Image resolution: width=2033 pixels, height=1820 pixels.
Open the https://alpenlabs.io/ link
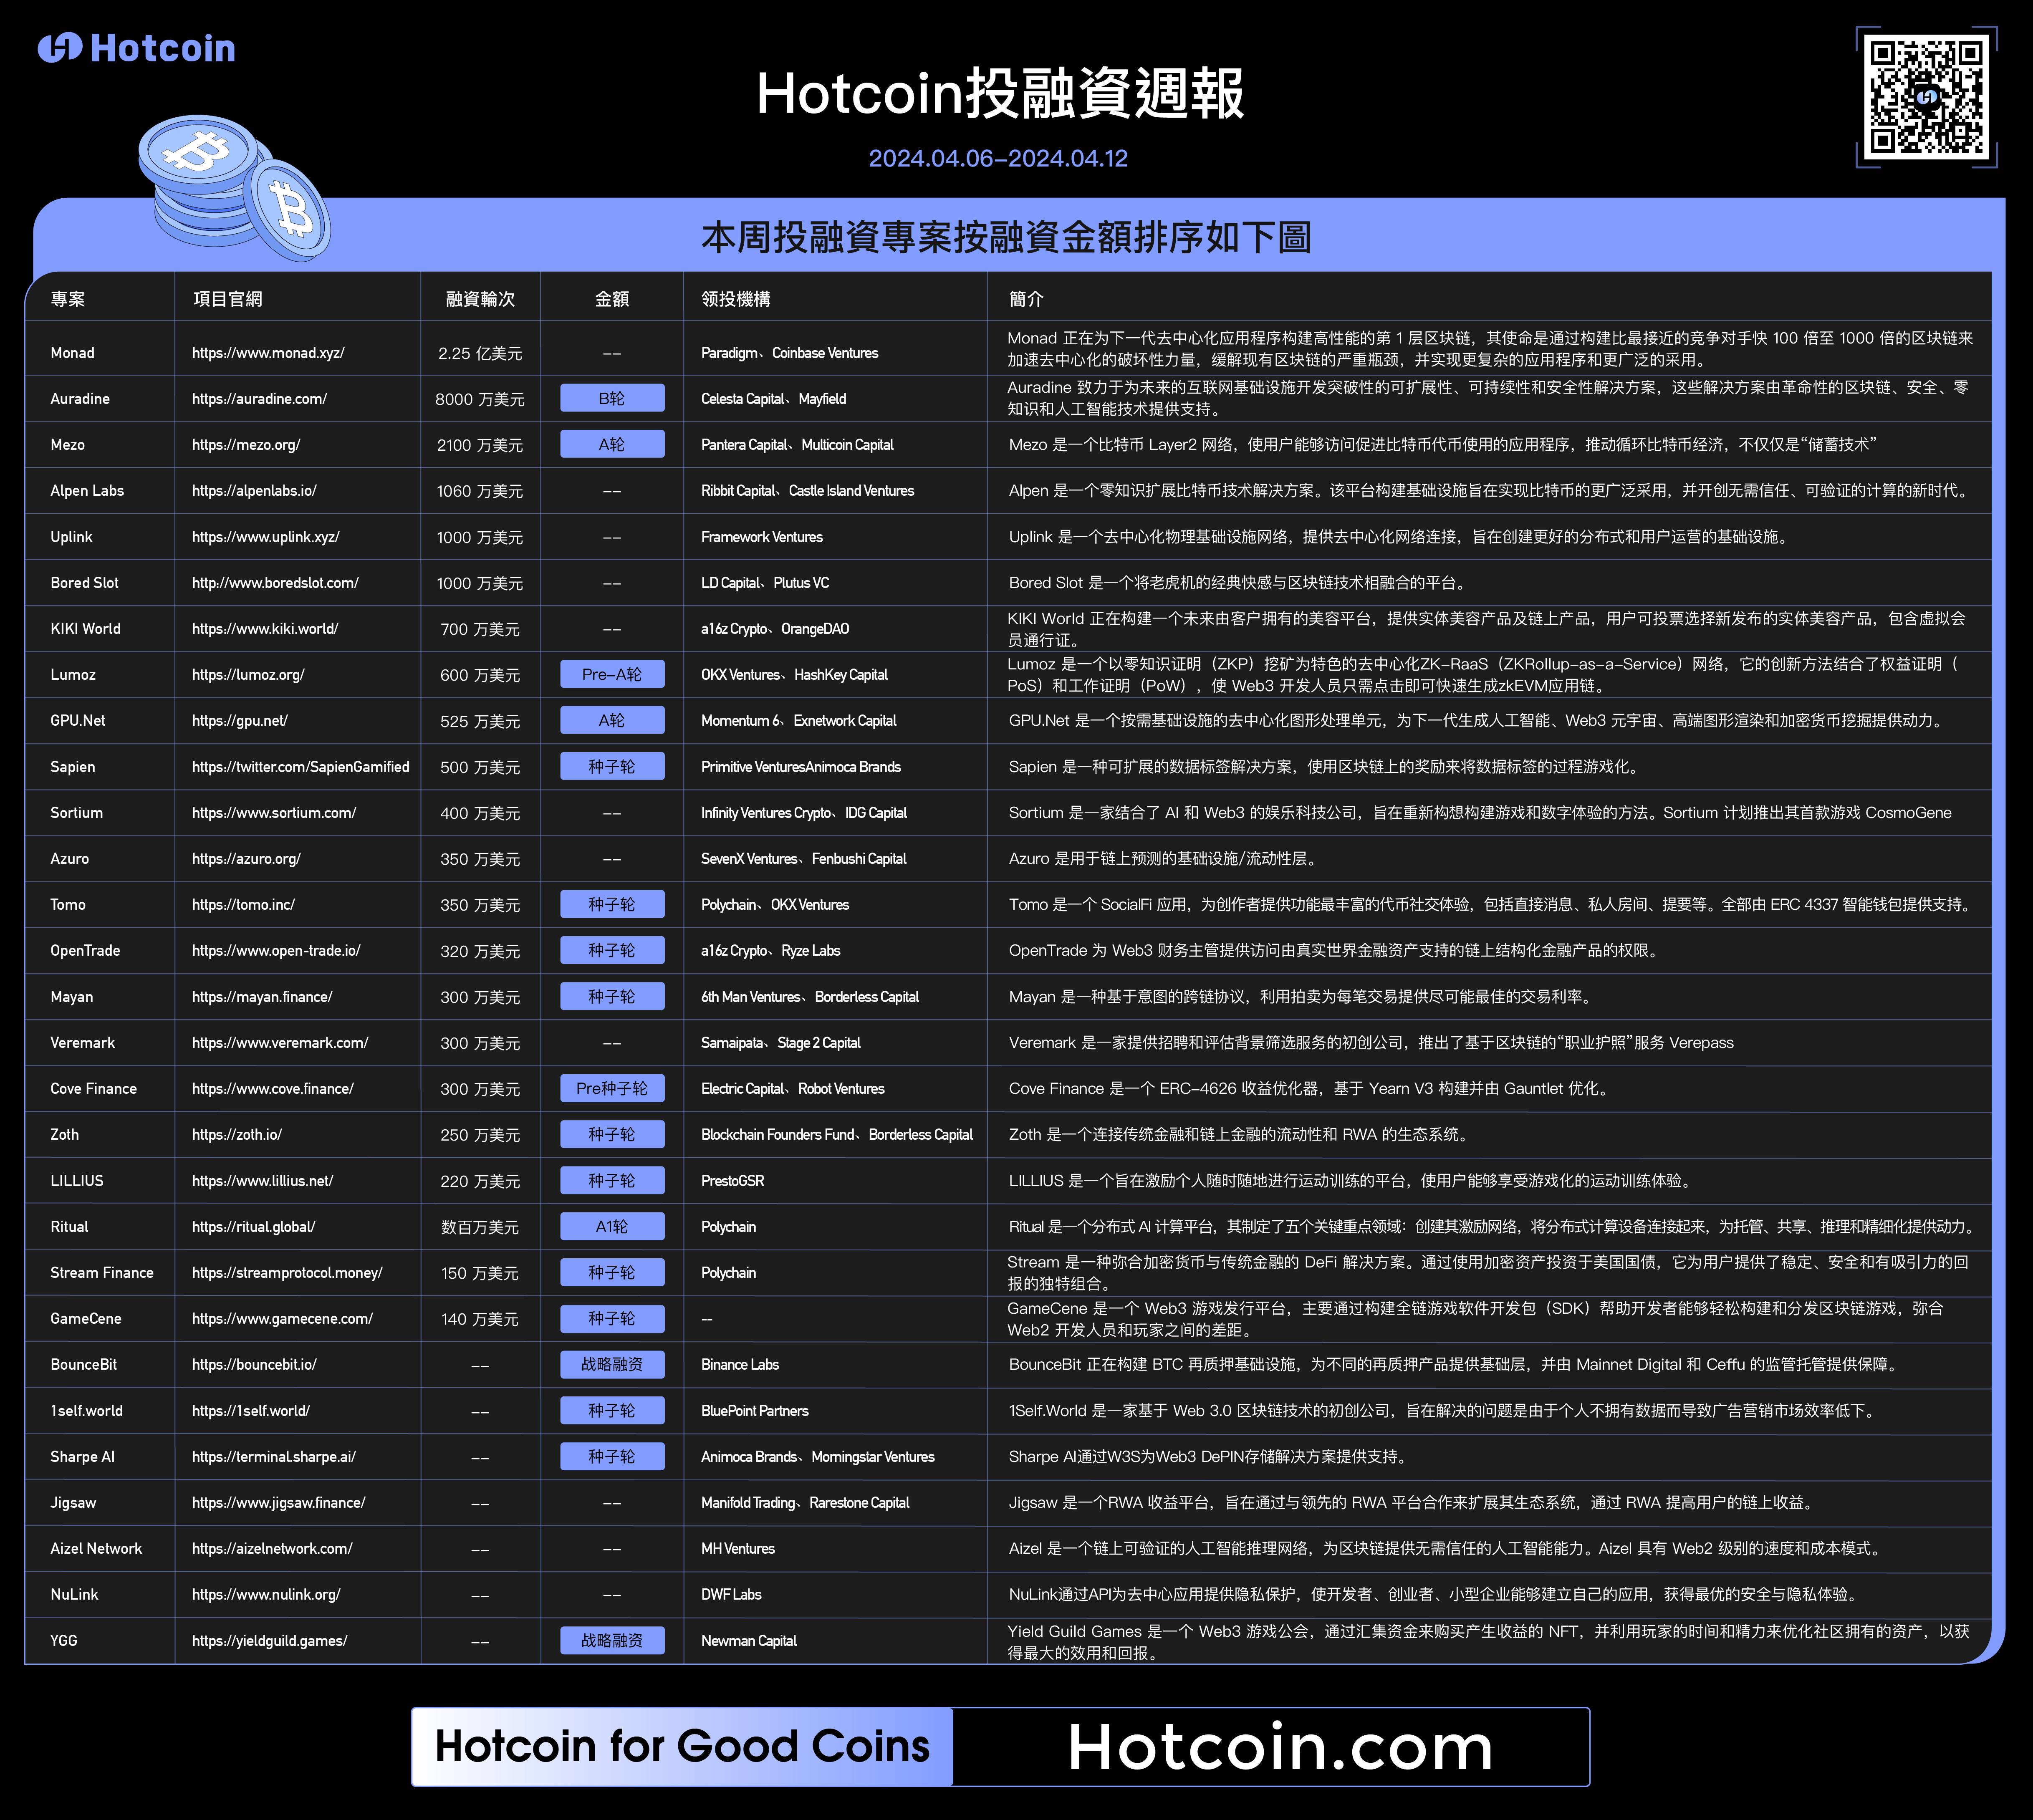point(254,491)
